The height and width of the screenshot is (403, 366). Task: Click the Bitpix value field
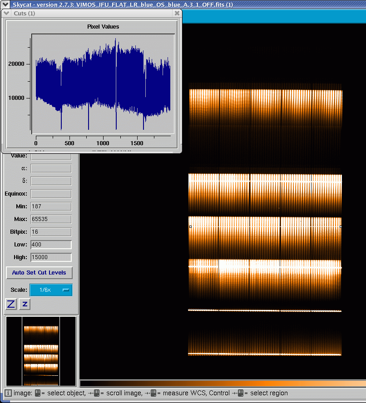click(x=51, y=232)
